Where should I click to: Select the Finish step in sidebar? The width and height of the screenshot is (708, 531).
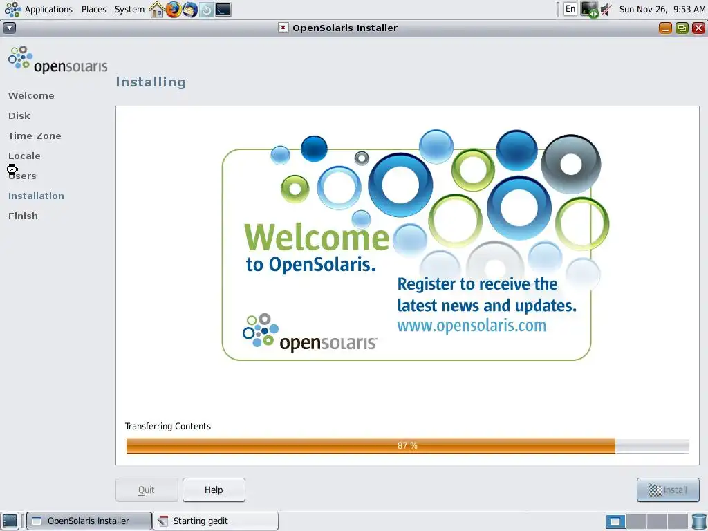coord(23,216)
